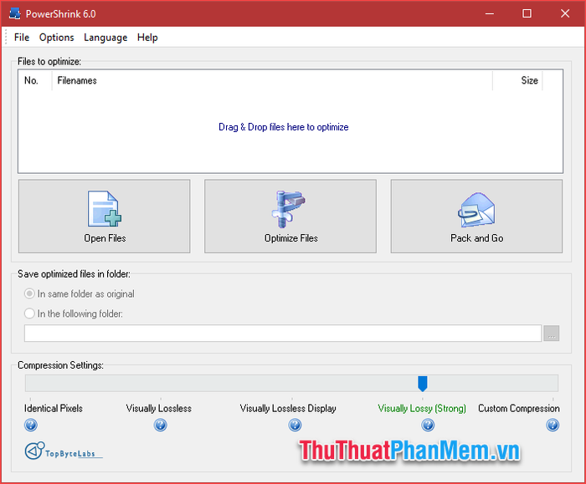Open the File menu
Screen dimensions: 586x484
[22, 38]
